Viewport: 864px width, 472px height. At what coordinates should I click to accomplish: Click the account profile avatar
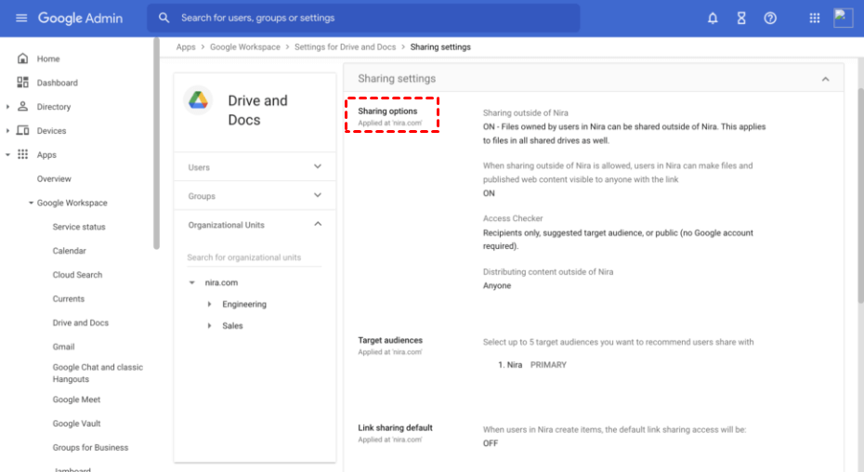pyautogui.click(x=843, y=18)
